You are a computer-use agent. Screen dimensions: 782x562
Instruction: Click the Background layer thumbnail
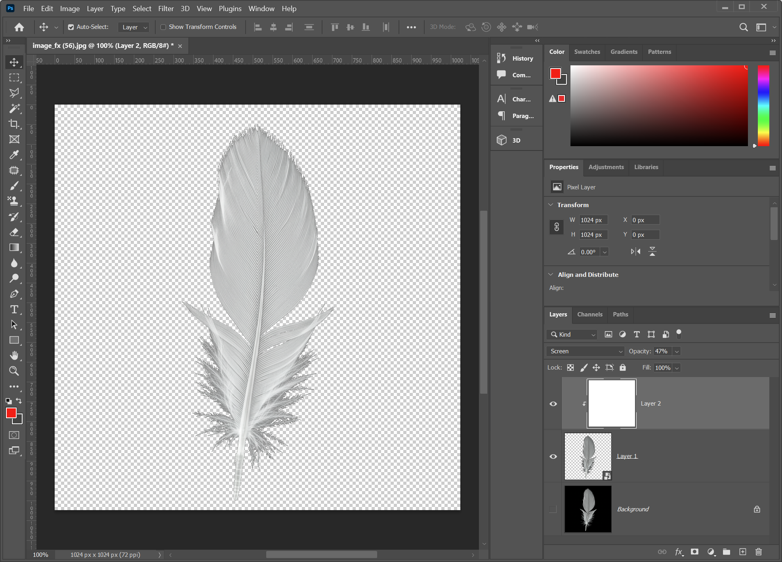pyautogui.click(x=587, y=509)
